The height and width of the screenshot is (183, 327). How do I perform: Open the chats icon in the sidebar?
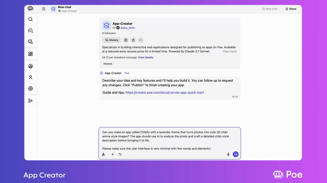[31, 42]
